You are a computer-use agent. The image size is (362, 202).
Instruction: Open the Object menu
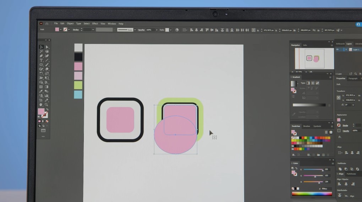point(70,23)
